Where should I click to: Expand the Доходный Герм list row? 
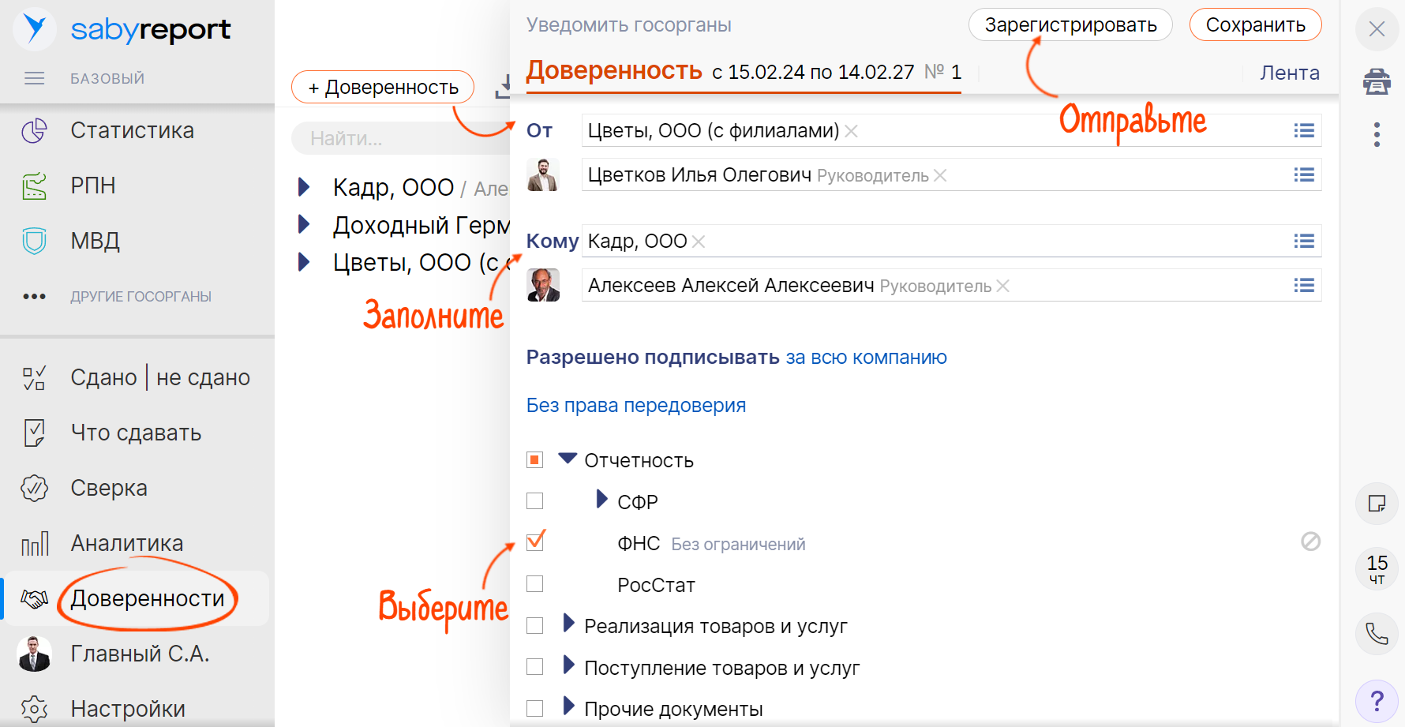point(304,224)
